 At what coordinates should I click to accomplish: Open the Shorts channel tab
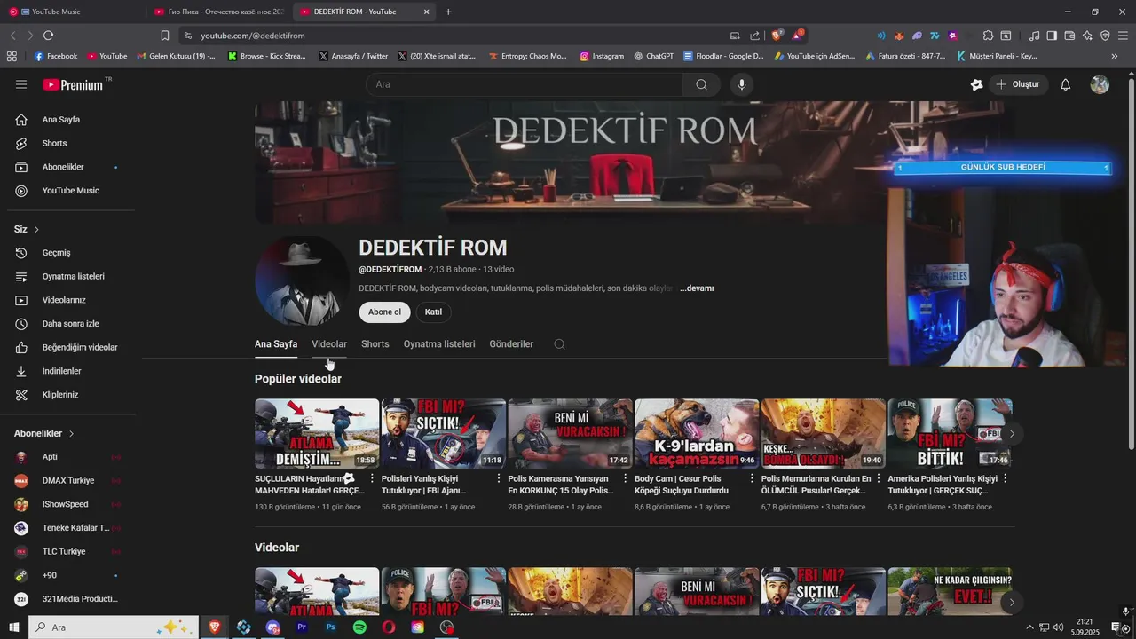[x=375, y=344]
